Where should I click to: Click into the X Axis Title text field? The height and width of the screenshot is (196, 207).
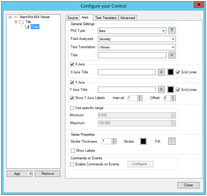pyautogui.click(x=127, y=72)
